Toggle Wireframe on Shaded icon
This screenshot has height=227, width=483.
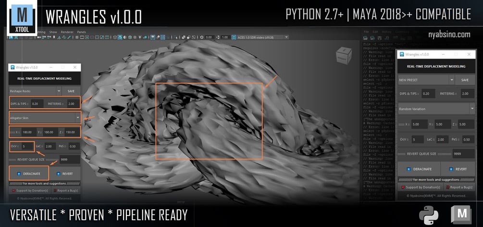(130, 37)
